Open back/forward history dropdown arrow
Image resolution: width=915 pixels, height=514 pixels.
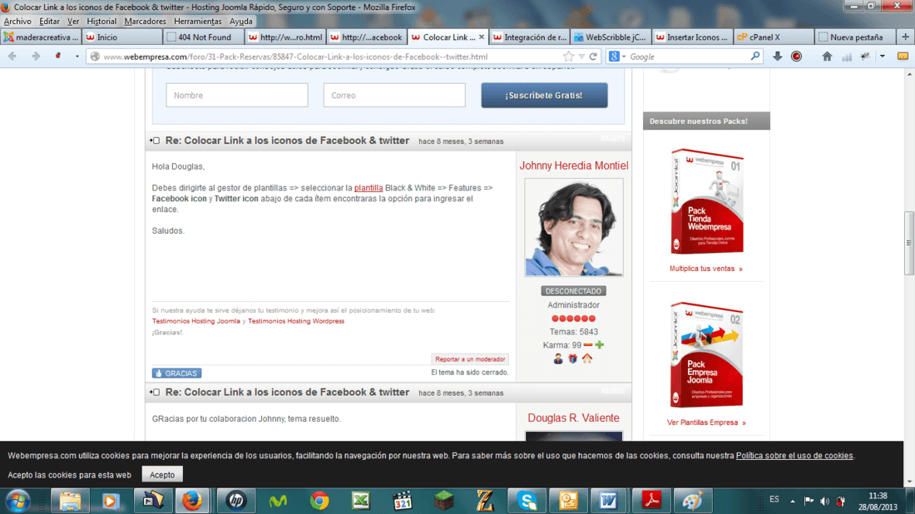point(77,57)
